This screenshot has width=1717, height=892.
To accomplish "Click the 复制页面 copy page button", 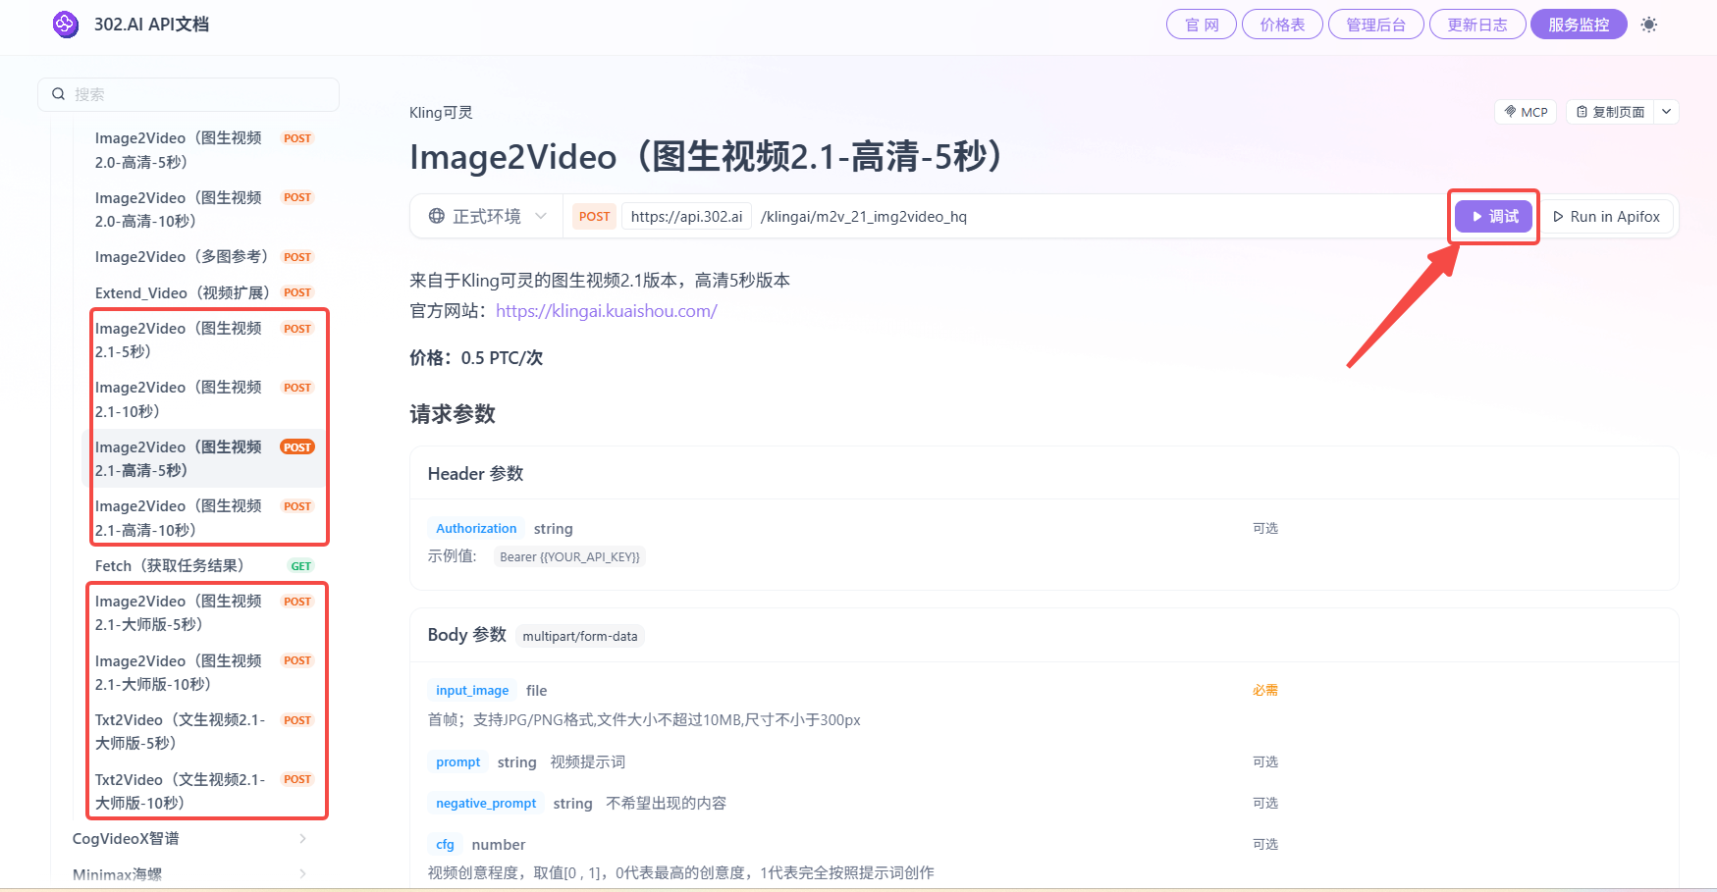I will click(1610, 112).
